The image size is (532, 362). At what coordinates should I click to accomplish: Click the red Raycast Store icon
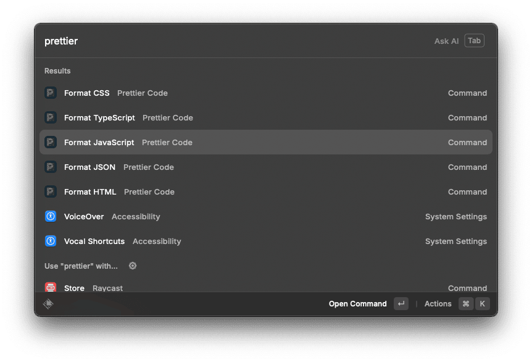[51, 287]
